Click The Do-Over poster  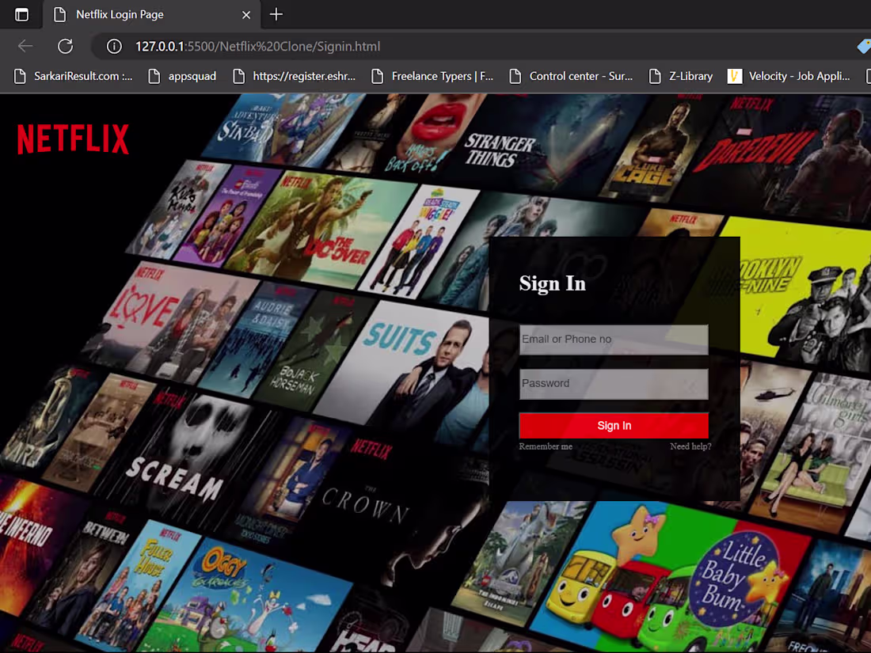point(322,230)
